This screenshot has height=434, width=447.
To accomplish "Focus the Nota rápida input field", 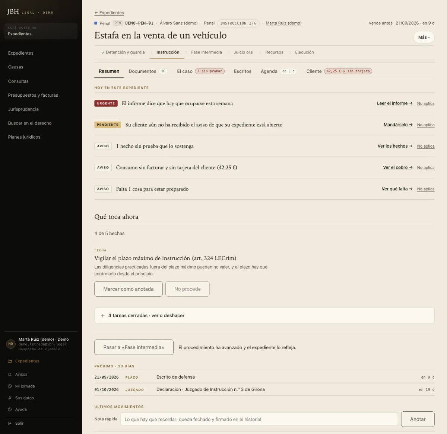I will 259,419.
